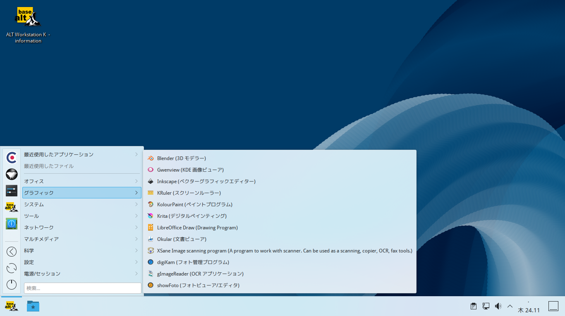
Task: Click chevron arrow next to ネットワーク
Action: pyautogui.click(x=136, y=227)
